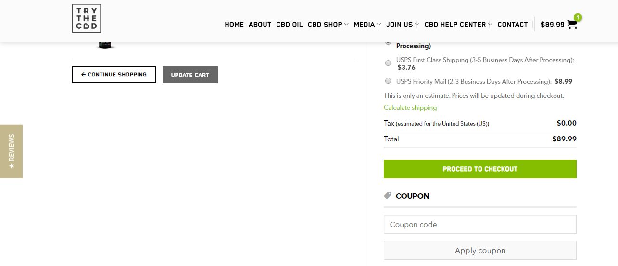The width and height of the screenshot is (618, 266).
Task: Click the Calculate shipping link
Action: [x=410, y=108]
